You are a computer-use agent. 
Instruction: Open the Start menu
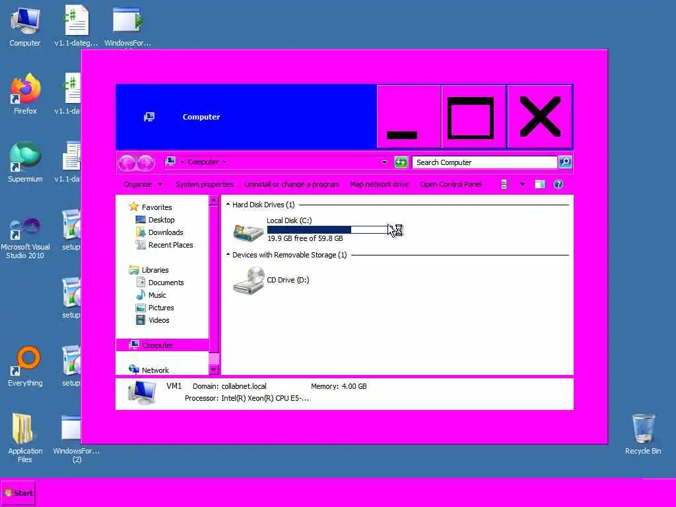[x=18, y=493]
